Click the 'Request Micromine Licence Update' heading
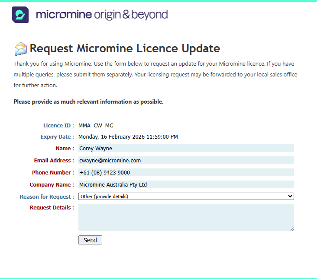This screenshot has height=279, width=317. pos(125,48)
